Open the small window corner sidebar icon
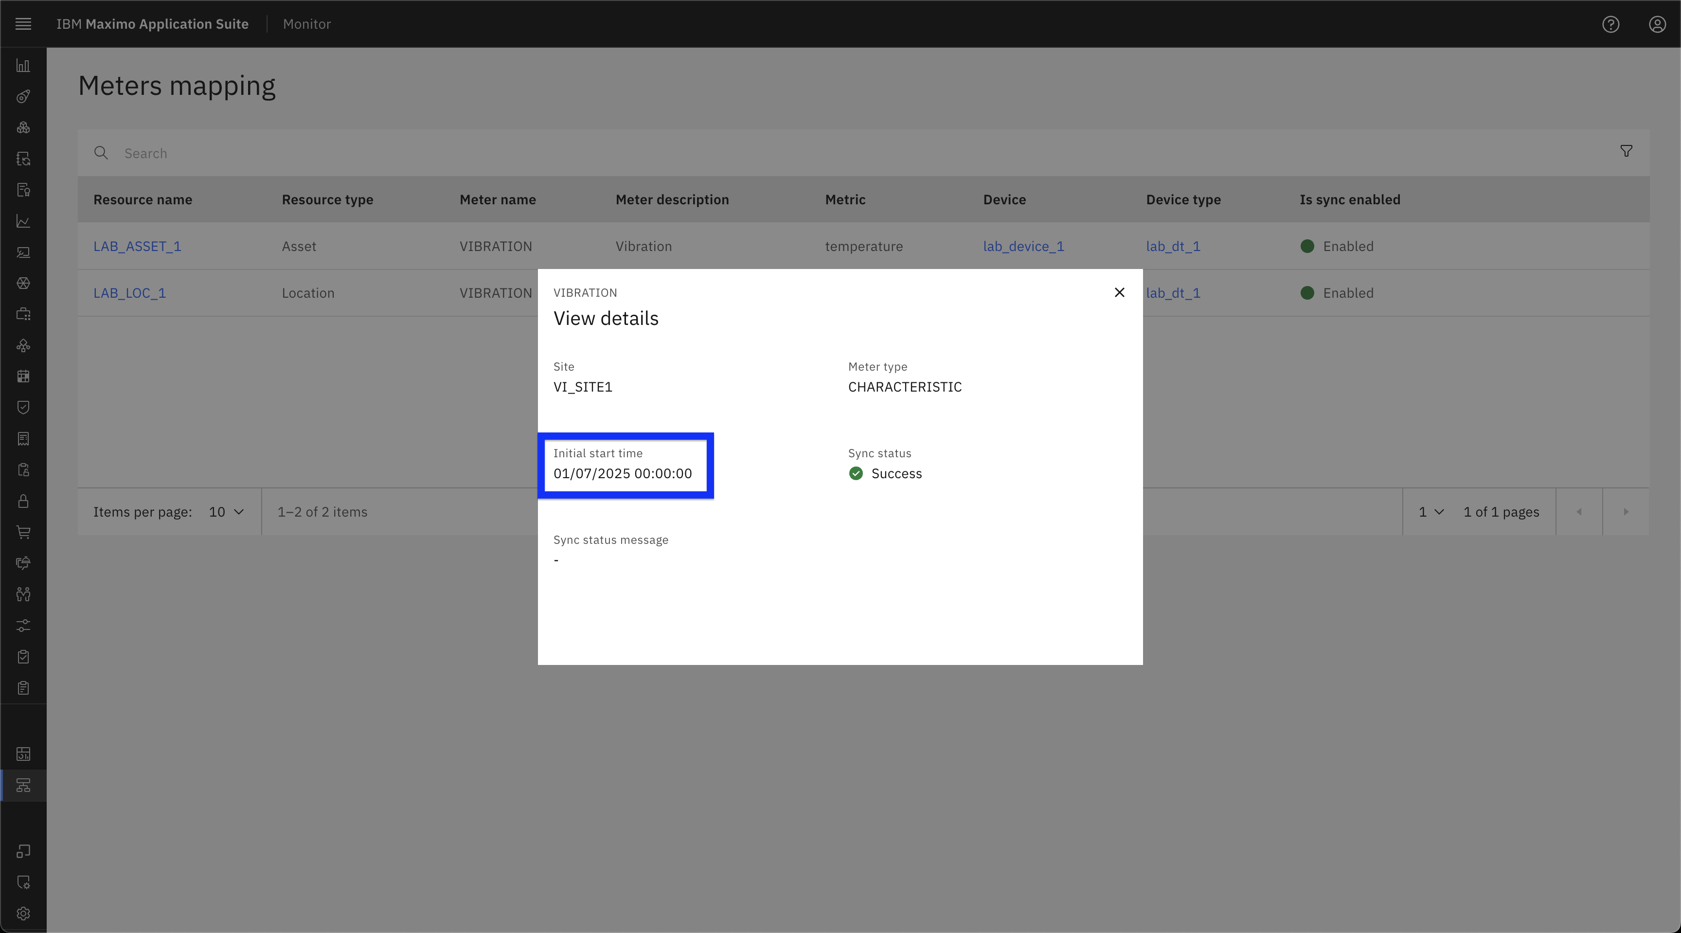 tap(23, 851)
